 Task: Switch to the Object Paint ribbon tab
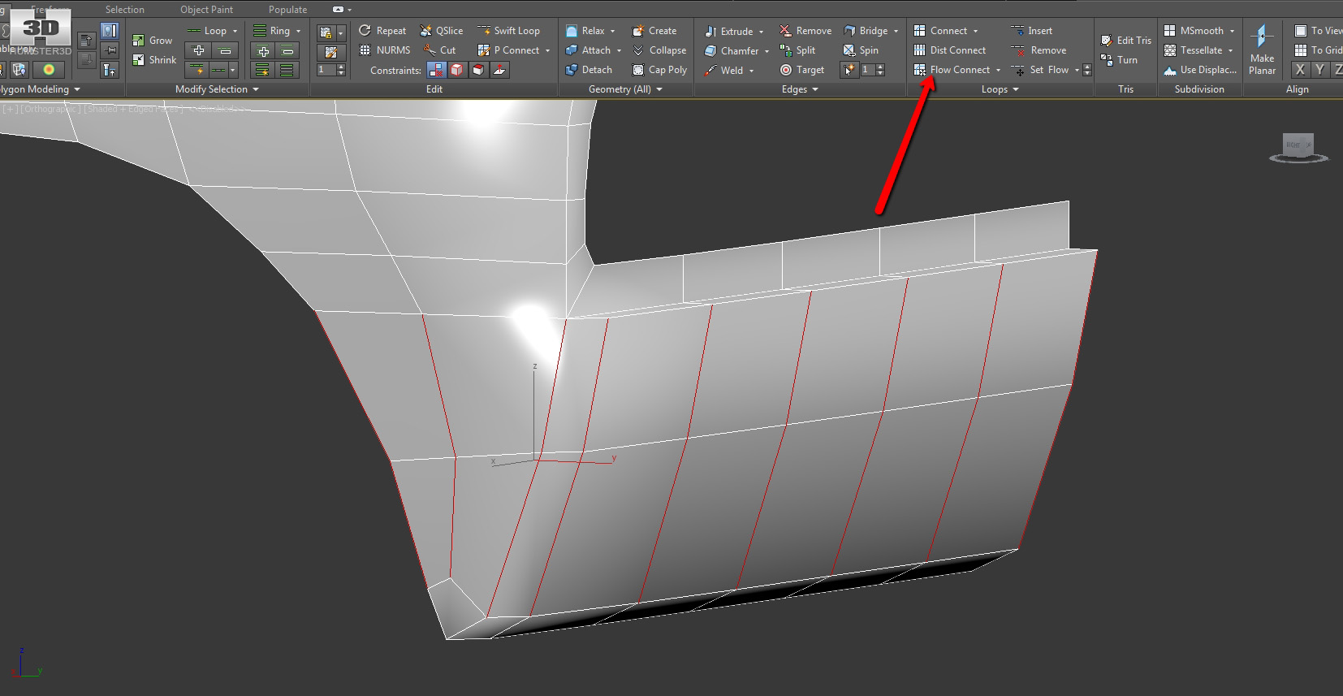tap(206, 10)
